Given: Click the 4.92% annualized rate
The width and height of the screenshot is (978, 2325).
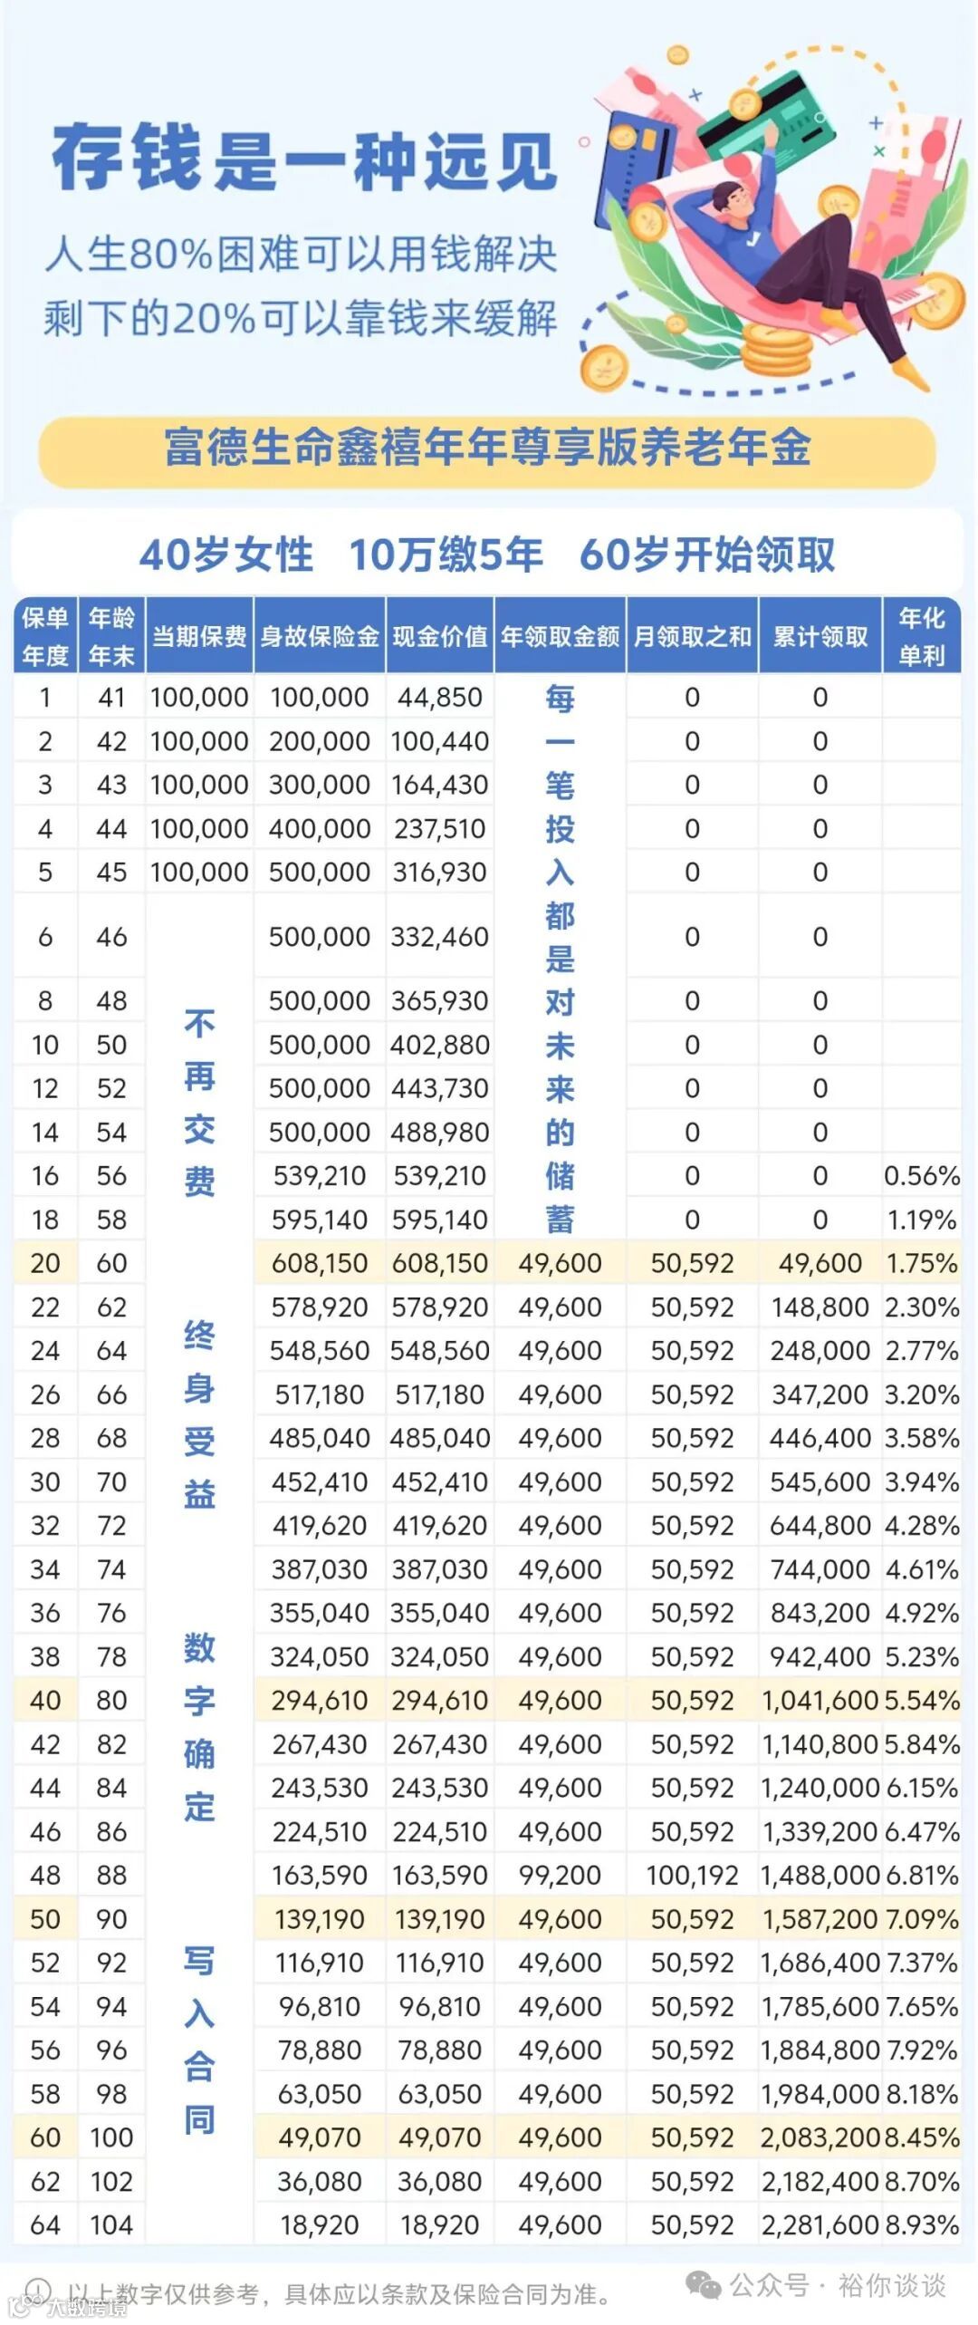Looking at the screenshot, I should tap(922, 1613).
